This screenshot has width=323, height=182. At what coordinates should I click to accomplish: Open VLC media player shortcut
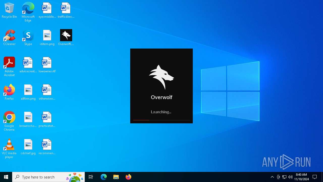tap(9, 149)
